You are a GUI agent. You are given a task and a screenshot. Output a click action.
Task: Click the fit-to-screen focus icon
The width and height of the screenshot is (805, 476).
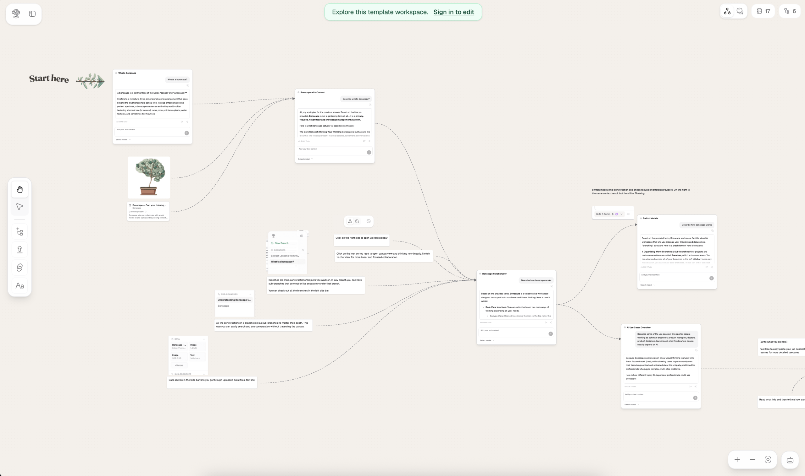click(768, 460)
